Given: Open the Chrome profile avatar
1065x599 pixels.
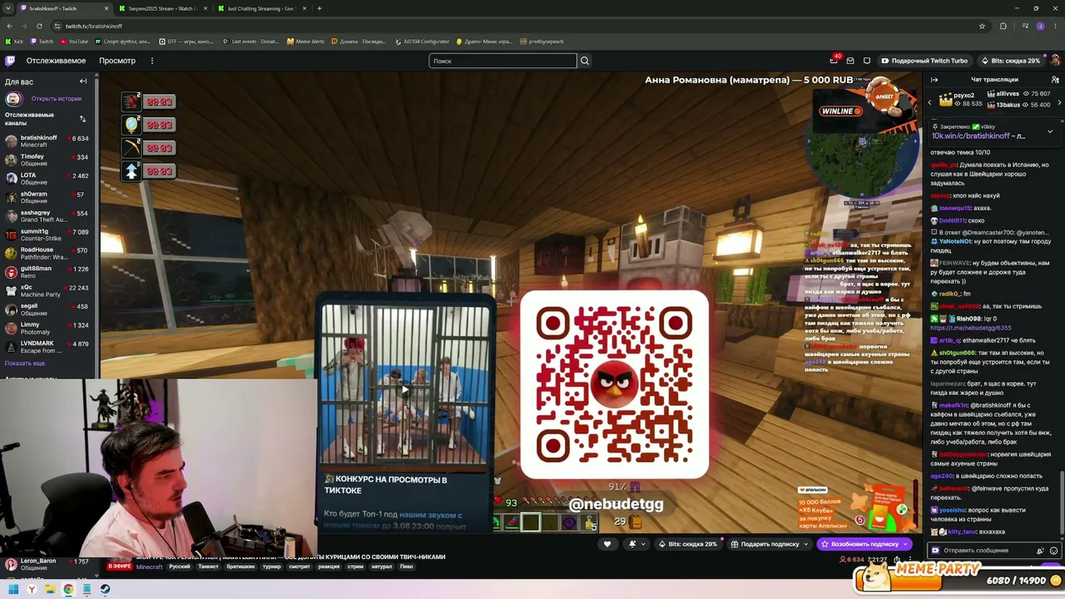Looking at the screenshot, I should 1040,26.
